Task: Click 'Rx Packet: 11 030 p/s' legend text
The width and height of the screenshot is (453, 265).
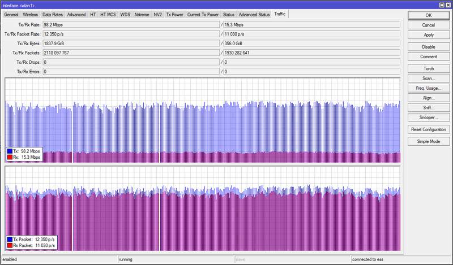Action: click(34, 245)
